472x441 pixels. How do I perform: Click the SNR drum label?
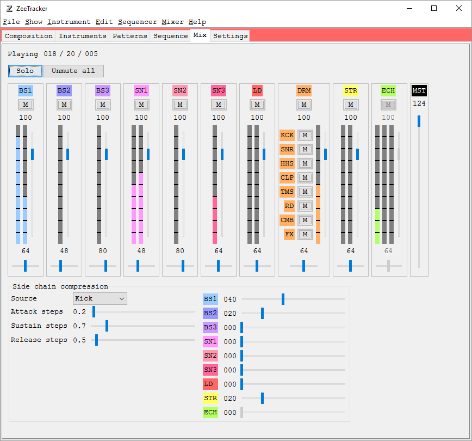pyautogui.click(x=287, y=149)
